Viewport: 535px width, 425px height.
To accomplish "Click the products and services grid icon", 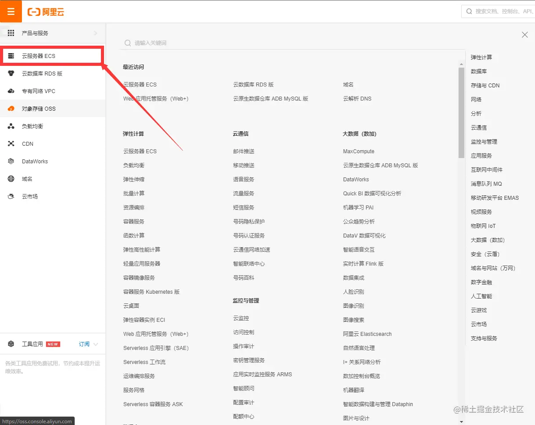I will pyautogui.click(x=11, y=33).
